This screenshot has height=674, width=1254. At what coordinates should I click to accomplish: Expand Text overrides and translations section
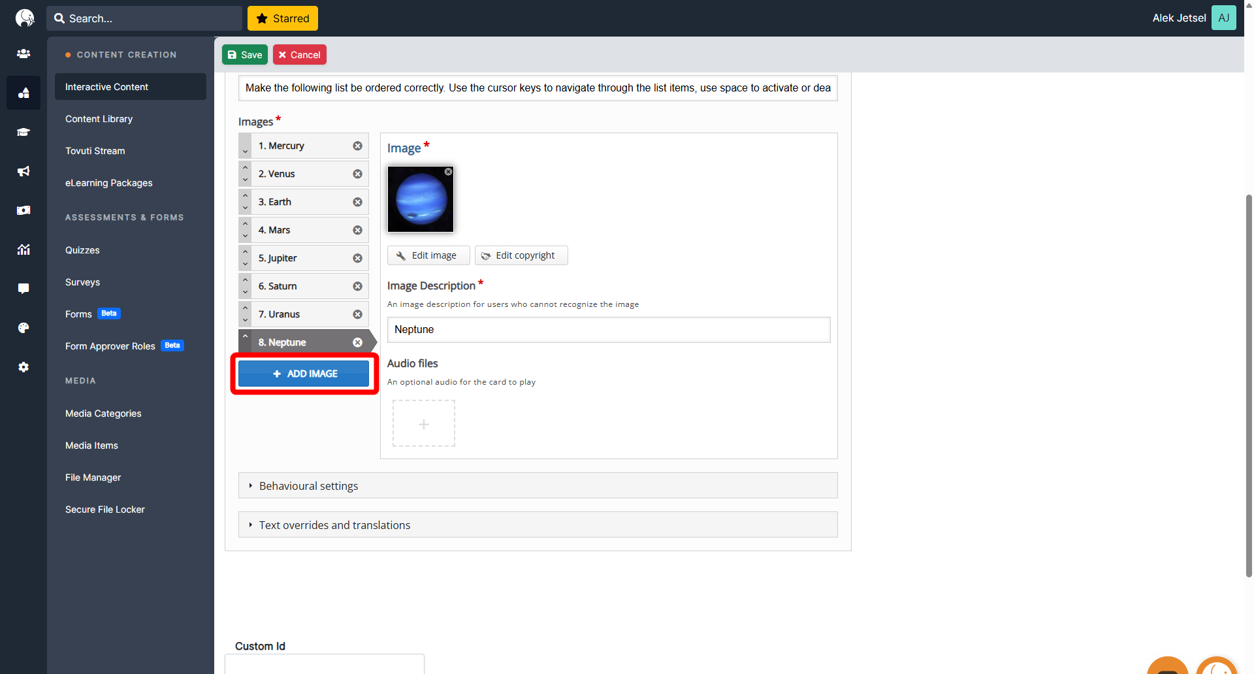[x=334, y=525]
